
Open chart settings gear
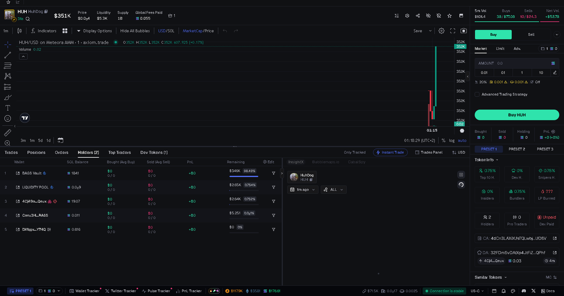[442, 31]
